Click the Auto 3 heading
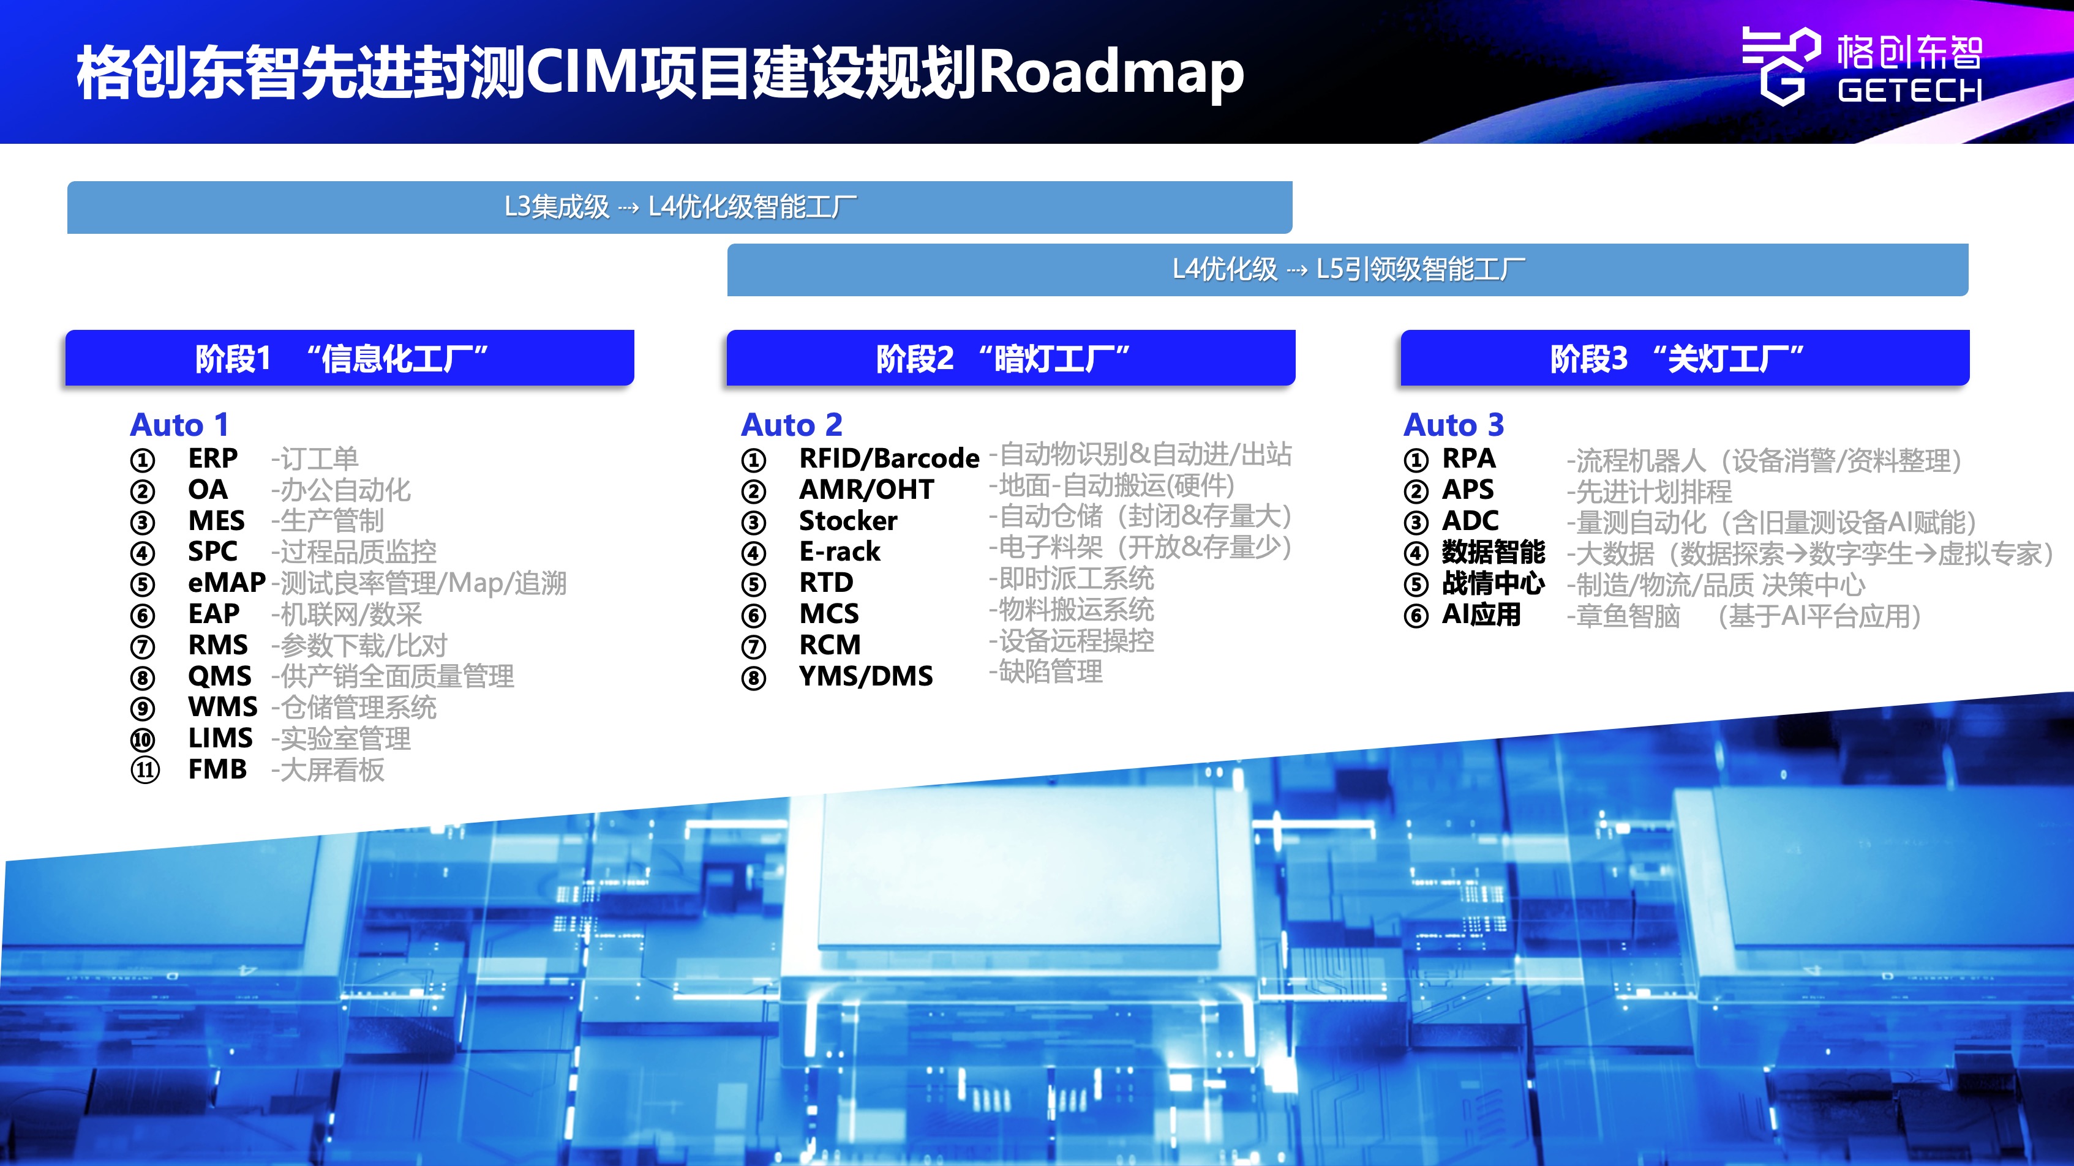Image resolution: width=2074 pixels, height=1166 pixels. point(1453,424)
